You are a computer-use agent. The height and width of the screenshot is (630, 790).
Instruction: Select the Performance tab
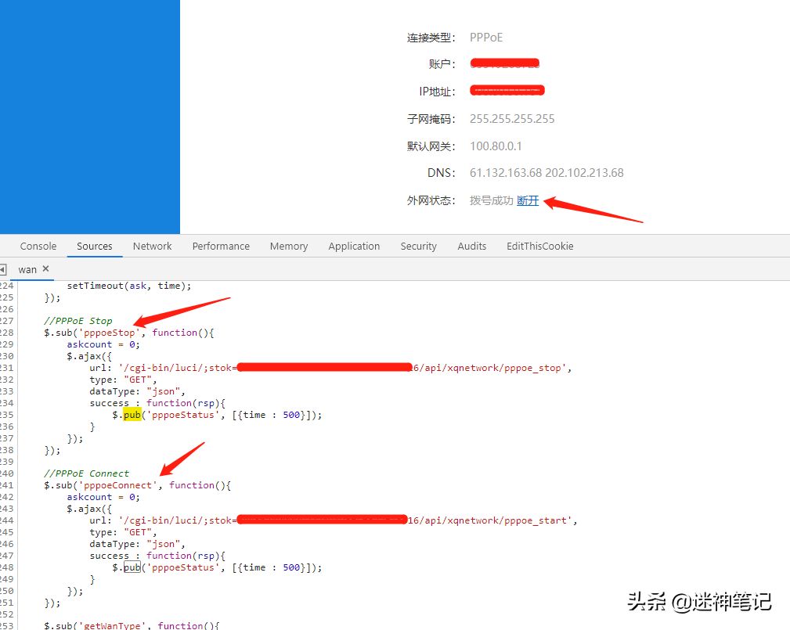coord(221,247)
